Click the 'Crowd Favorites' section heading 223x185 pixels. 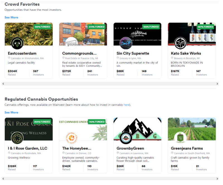pyautogui.click(x=22, y=4)
